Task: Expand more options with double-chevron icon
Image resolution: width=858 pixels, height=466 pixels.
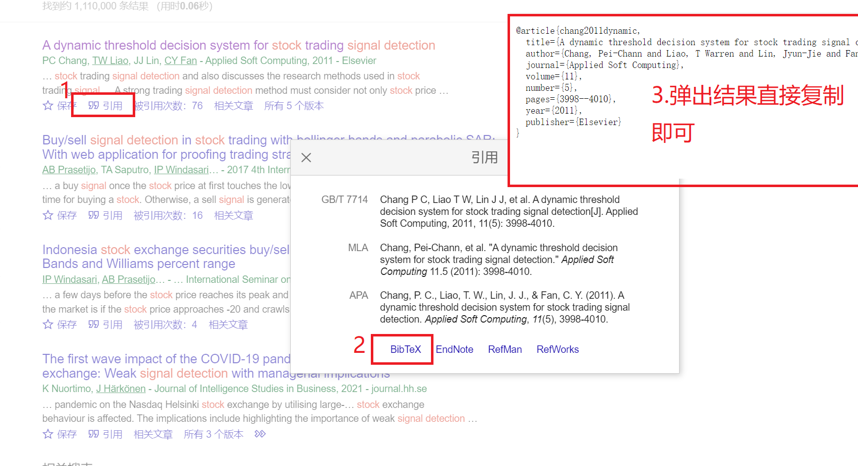Action: click(260, 434)
